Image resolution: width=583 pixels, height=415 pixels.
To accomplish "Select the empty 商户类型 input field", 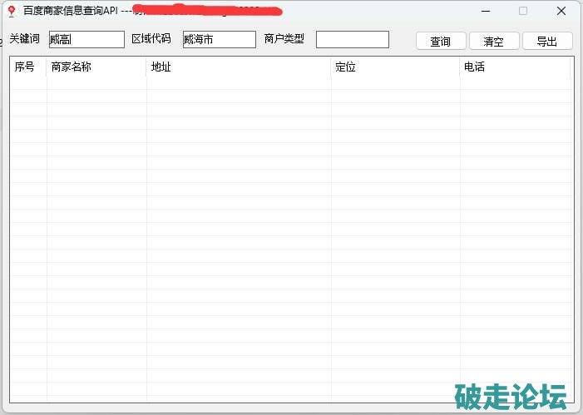I will 352,39.
